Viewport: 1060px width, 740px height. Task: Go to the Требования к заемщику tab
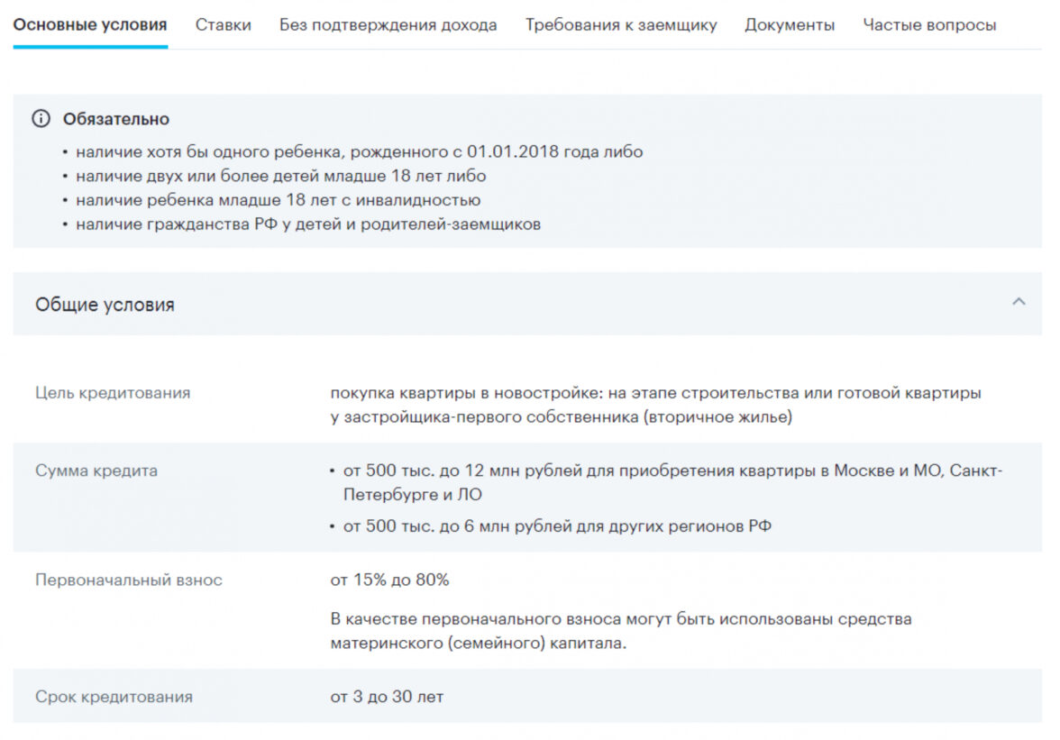621,25
